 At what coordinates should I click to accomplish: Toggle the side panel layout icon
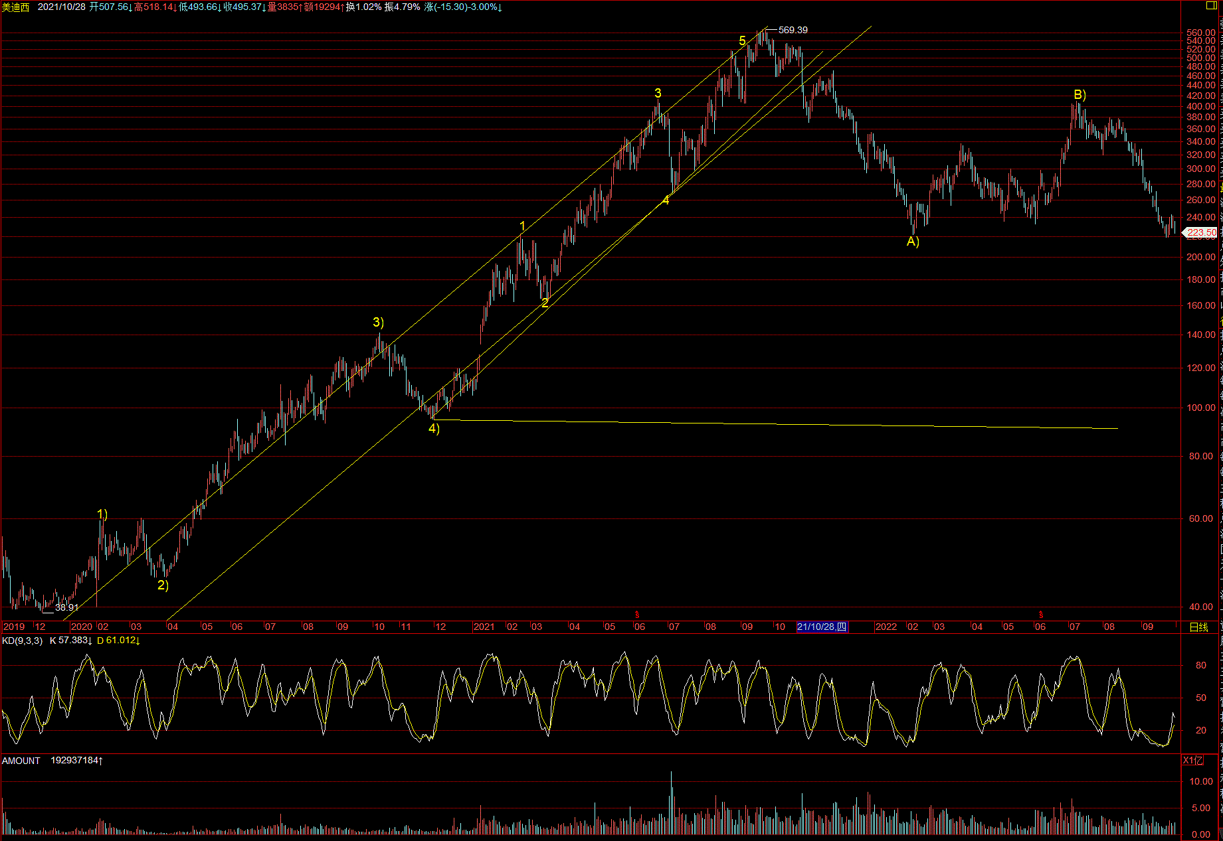(x=1211, y=6)
